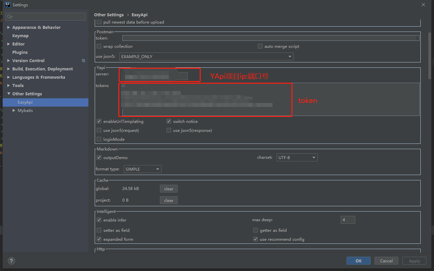Uncheck use recommend config option

[256, 239]
